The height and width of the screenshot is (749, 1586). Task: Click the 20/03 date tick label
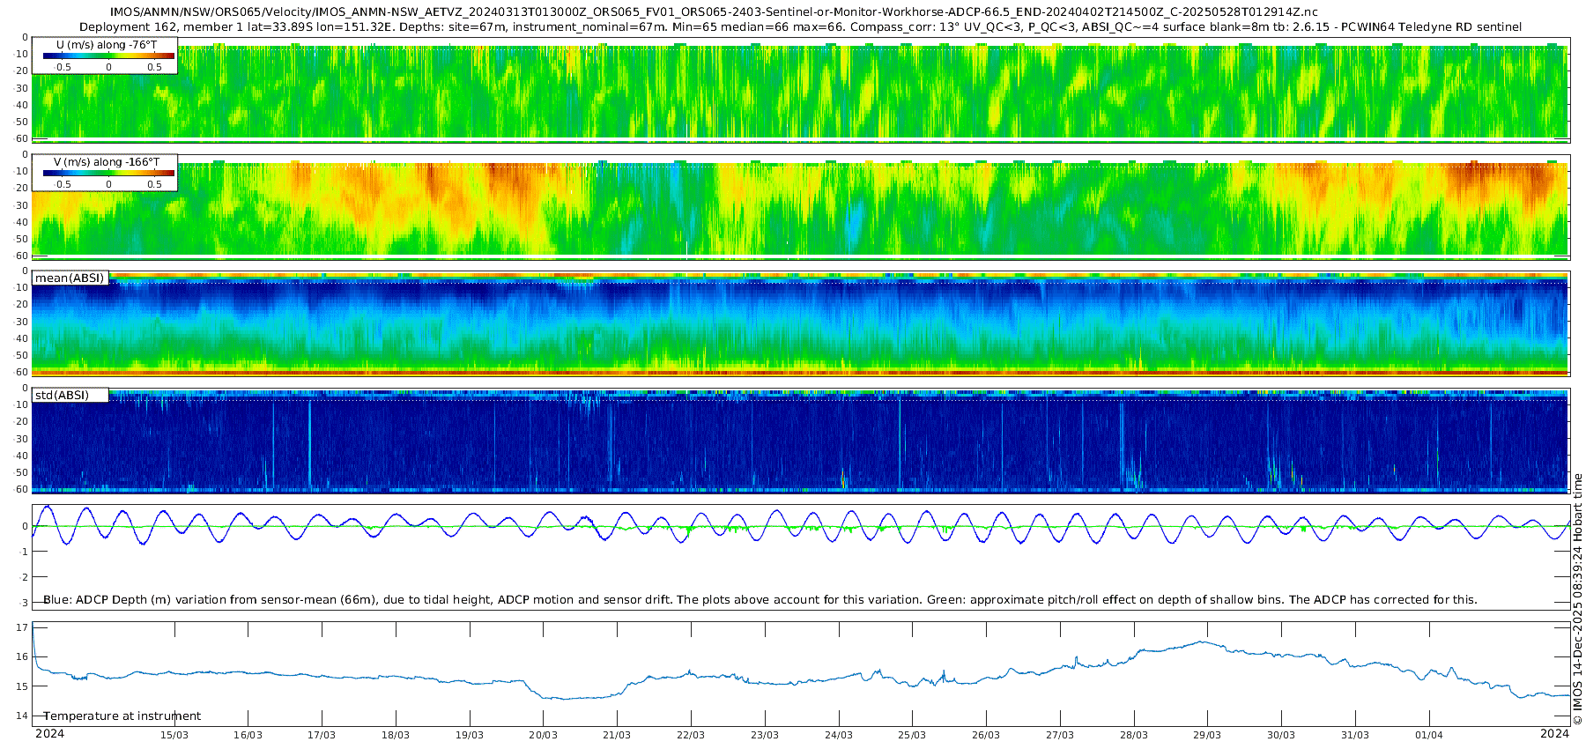(543, 735)
